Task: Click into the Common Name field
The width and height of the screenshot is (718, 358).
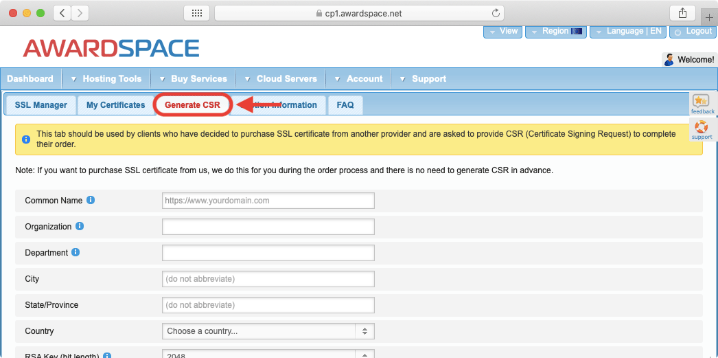Action: point(268,201)
